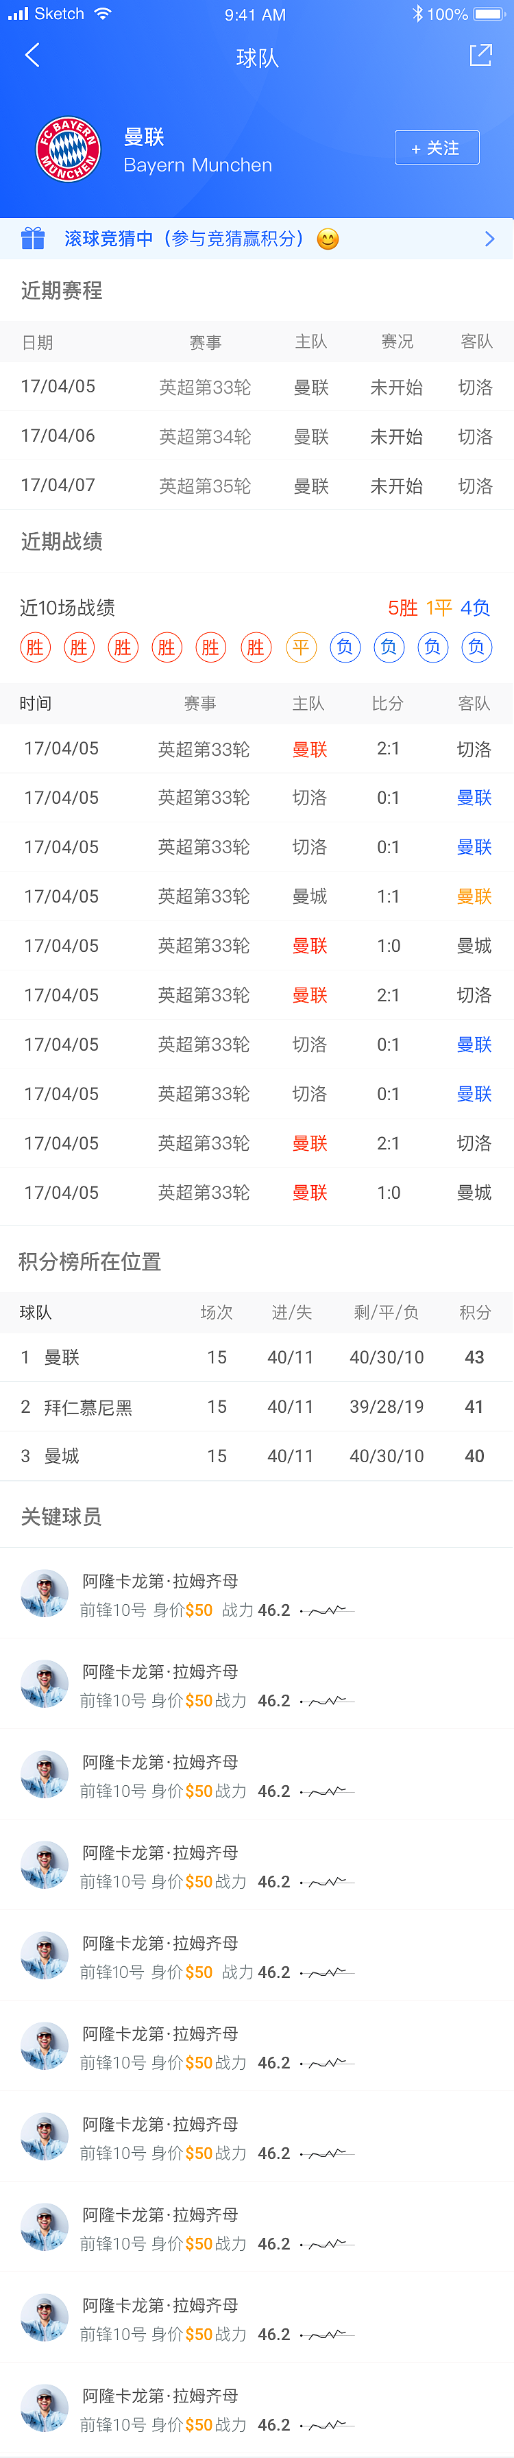Tap the 球队 page title
This screenshot has height=2458, width=514.
point(258,58)
